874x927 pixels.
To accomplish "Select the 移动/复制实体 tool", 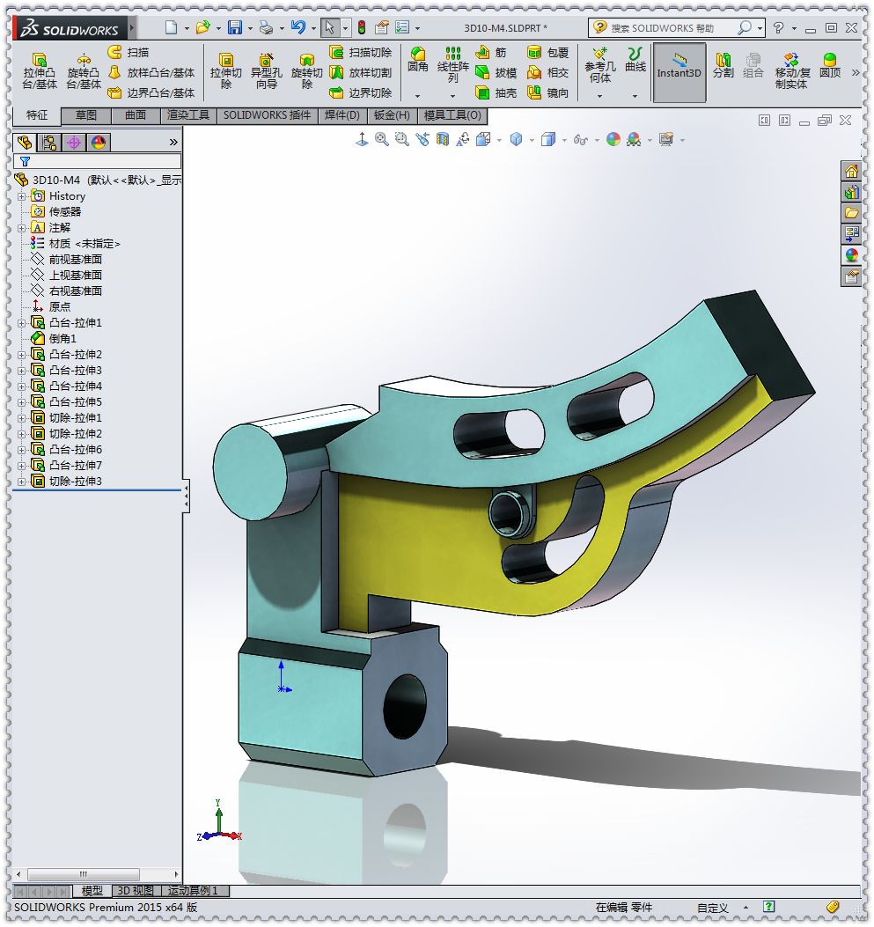I will [792, 70].
